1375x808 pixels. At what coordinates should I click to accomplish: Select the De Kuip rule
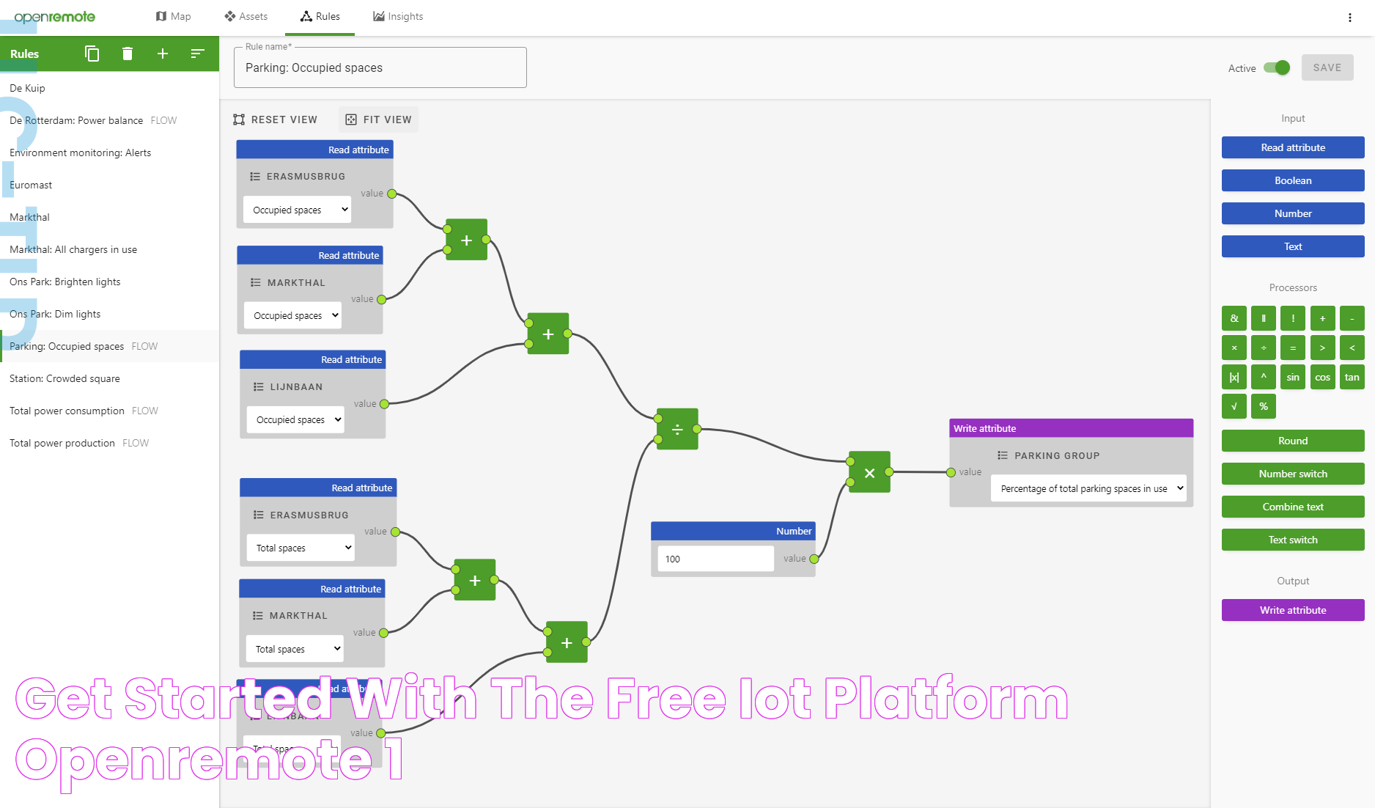tap(109, 88)
